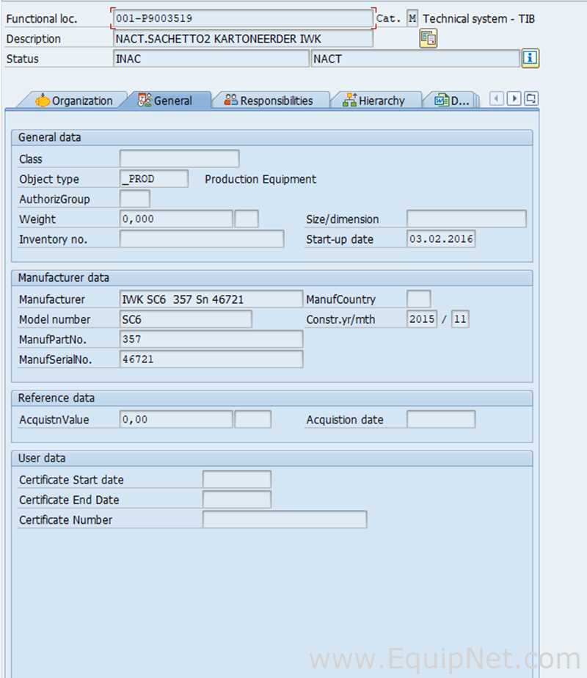
Task: Click the Start-up date field
Action: pos(441,238)
